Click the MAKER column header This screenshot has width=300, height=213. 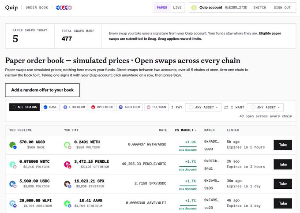click(210, 130)
